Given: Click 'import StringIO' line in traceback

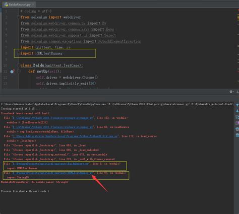Looking at the screenshot, I should click(18, 177).
